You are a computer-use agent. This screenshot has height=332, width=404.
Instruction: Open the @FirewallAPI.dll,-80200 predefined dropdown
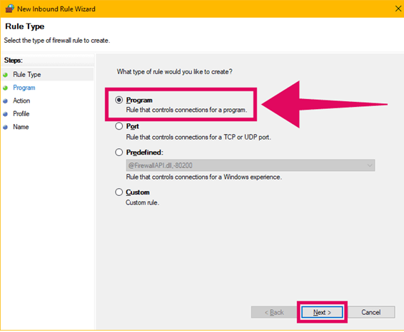(251, 165)
